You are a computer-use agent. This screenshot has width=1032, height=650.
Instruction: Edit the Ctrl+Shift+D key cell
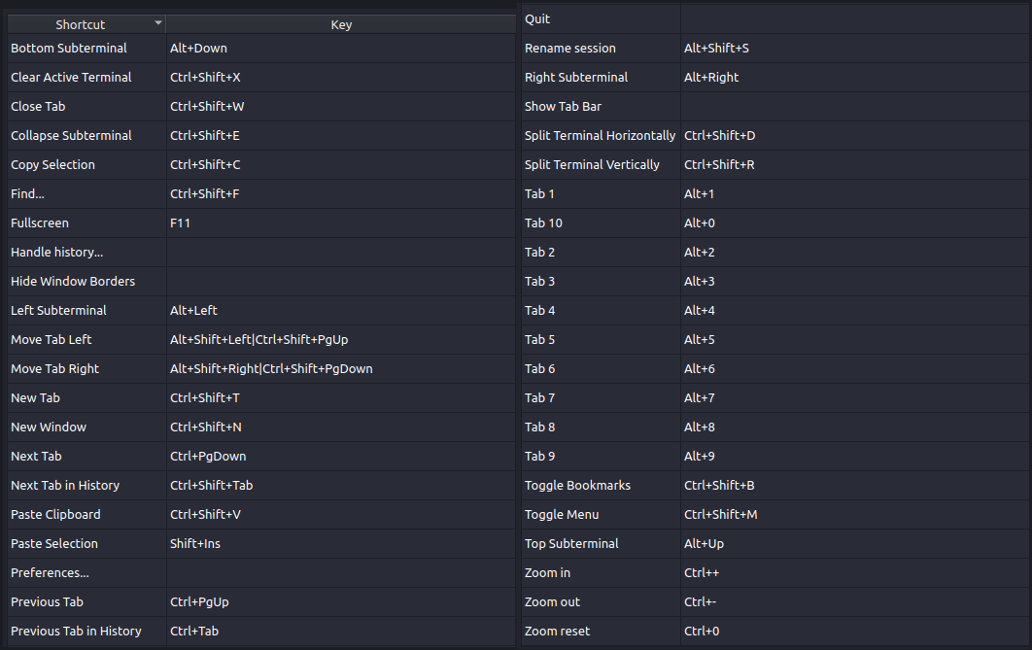[854, 135]
